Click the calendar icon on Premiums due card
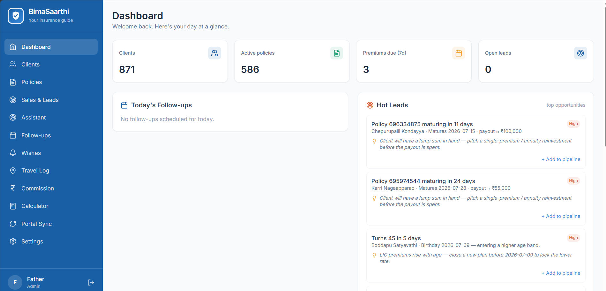Screen dimensions: 606x291 point(459,53)
